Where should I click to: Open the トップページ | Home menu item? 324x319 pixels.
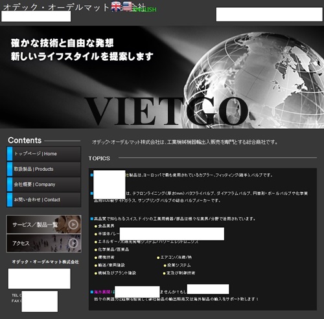pyautogui.click(x=44, y=154)
